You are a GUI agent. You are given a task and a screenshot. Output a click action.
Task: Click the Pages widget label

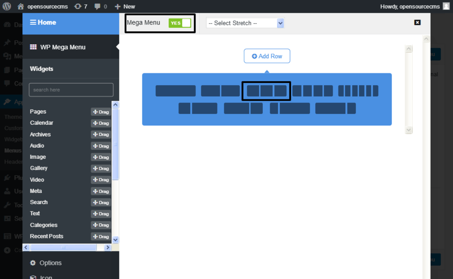coord(38,112)
